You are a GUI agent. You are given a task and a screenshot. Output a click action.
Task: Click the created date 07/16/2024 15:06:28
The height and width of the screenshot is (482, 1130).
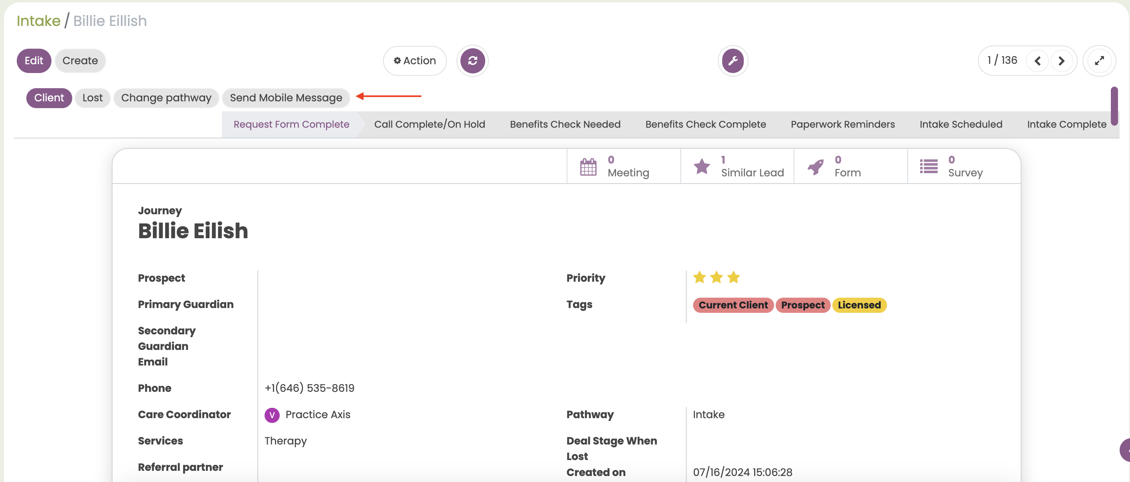(x=742, y=472)
